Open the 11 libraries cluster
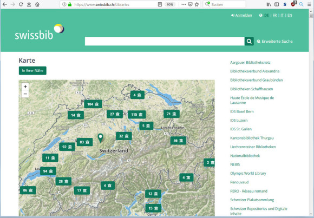The height and width of the screenshot is (218, 314). 50,158
